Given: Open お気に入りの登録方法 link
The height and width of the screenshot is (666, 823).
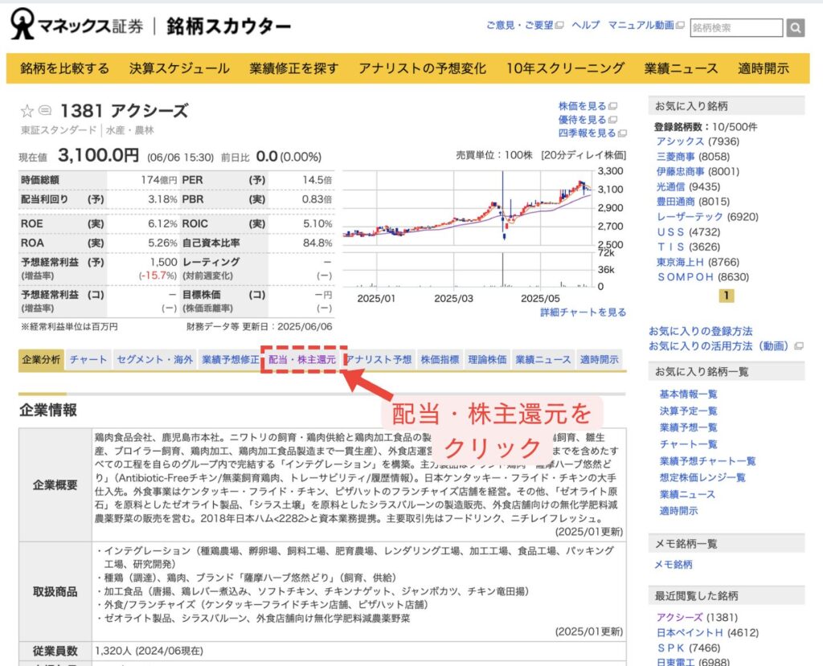Looking at the screenshot, I should [x=701, y=331].
